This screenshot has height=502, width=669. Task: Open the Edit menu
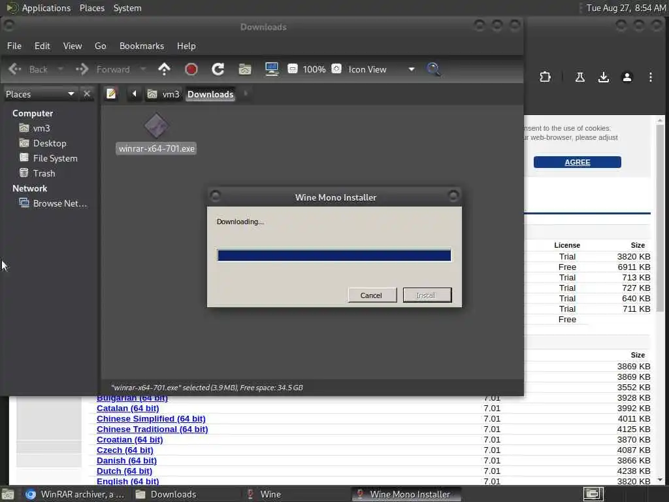pos(42,46)
